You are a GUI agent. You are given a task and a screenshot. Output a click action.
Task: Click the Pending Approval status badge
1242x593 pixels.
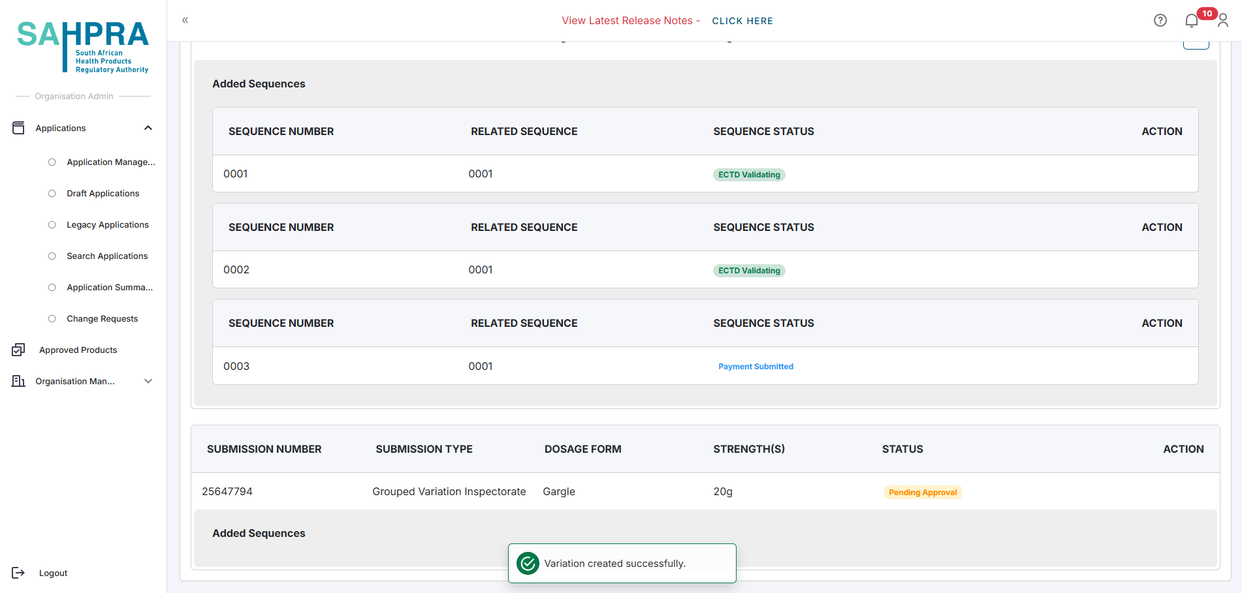tap(922, 493)
